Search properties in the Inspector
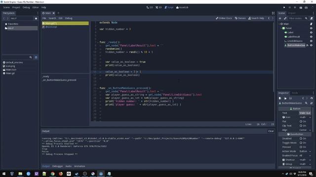This screenshot has width=316, height=177. click(x=306, y=103)
